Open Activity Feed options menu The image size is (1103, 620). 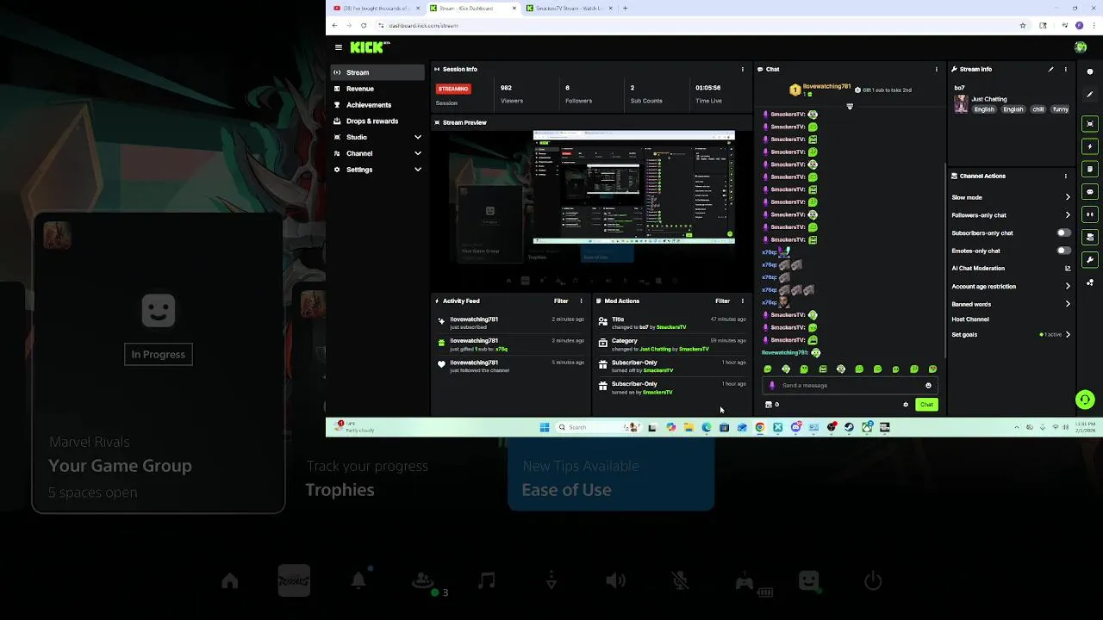tap(581, 301)
